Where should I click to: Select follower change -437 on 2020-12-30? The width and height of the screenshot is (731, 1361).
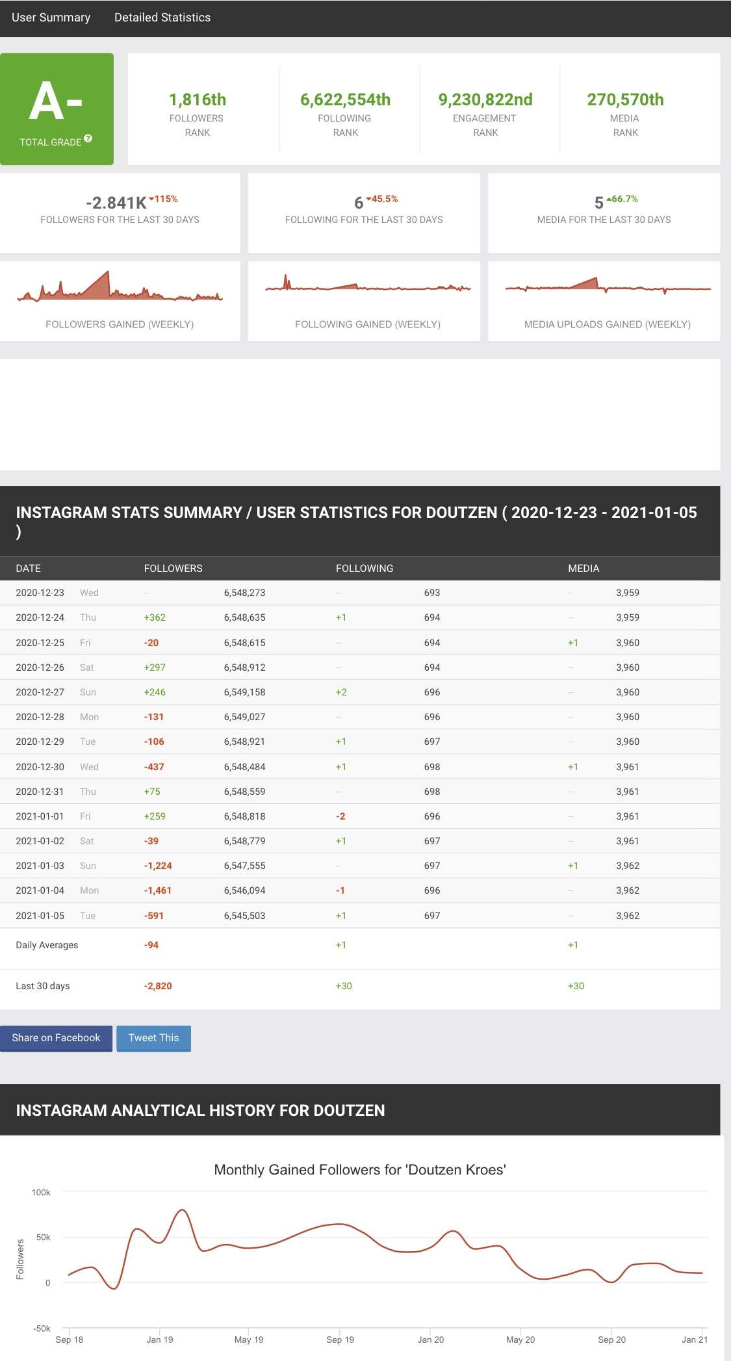pyautogui.click(x=154, y=767)
